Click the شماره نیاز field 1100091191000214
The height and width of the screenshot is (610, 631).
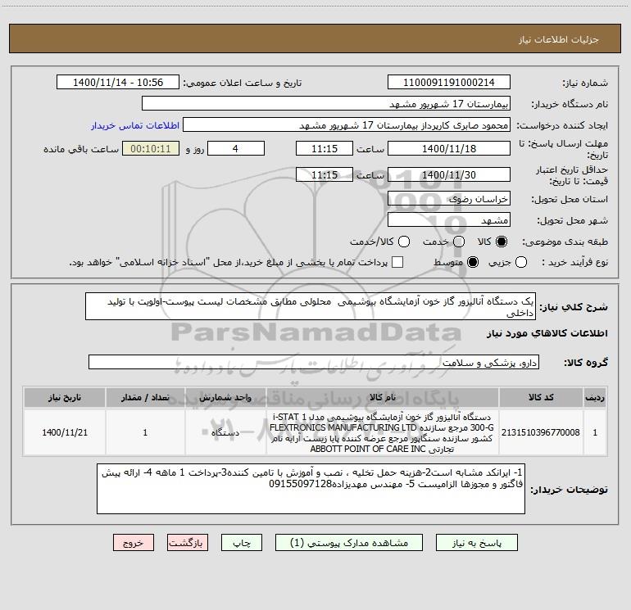pyautogui.click(x=449, y=83)
